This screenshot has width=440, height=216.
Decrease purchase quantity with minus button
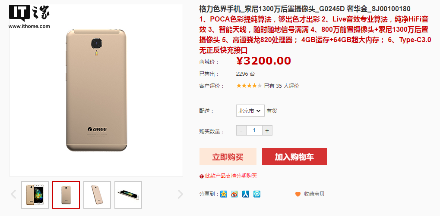(241, 130)
